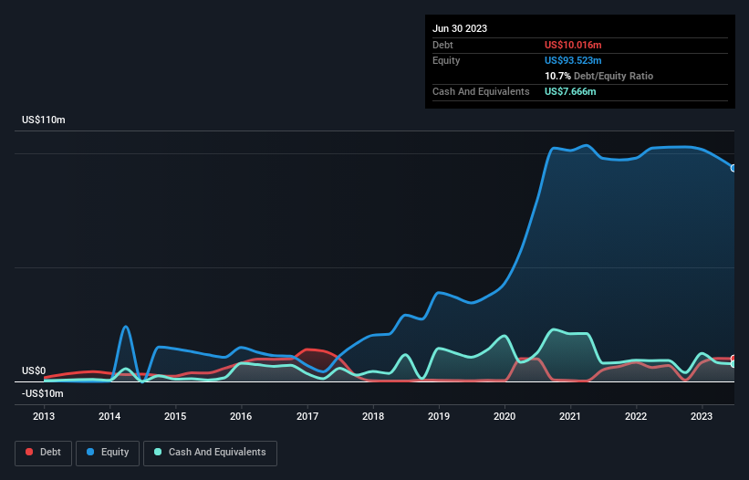Viewport: 749px width, 480px height.
Task: Toggle the Equity series legend button
Action: pyautogui.click(x=108, y=453)
